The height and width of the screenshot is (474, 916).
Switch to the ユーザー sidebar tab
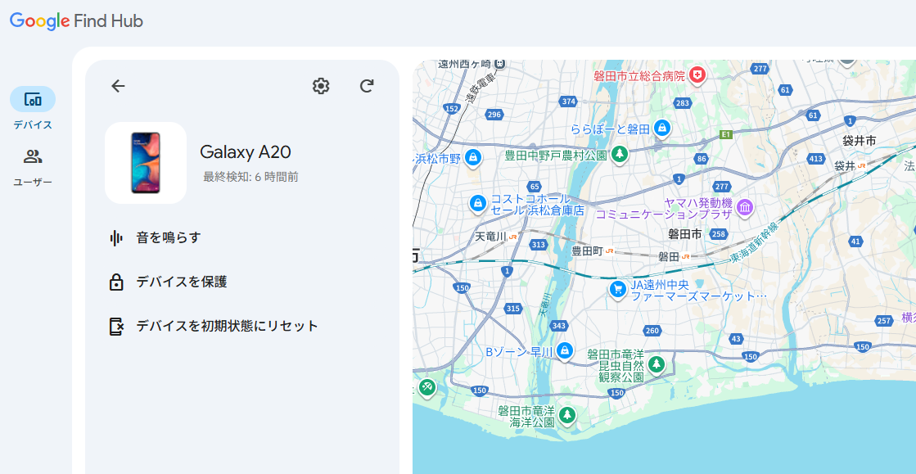pyautogui.click(x=33, y=156)
